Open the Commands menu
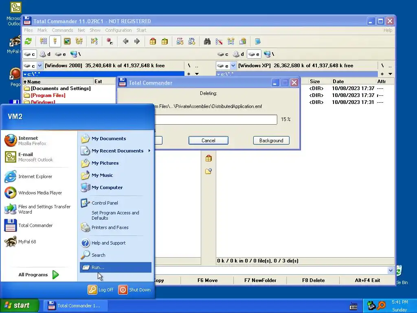This screenshot has height=313, width=417. [62, 30]
